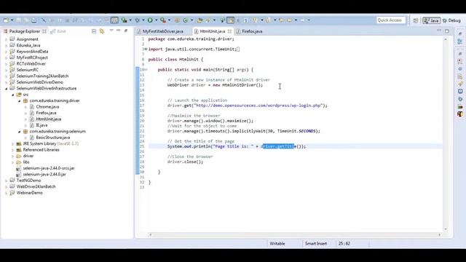This screenshot has height=262, width=466.
Task: Open the External Tools dropdown arrow
Action: point(169,20)
